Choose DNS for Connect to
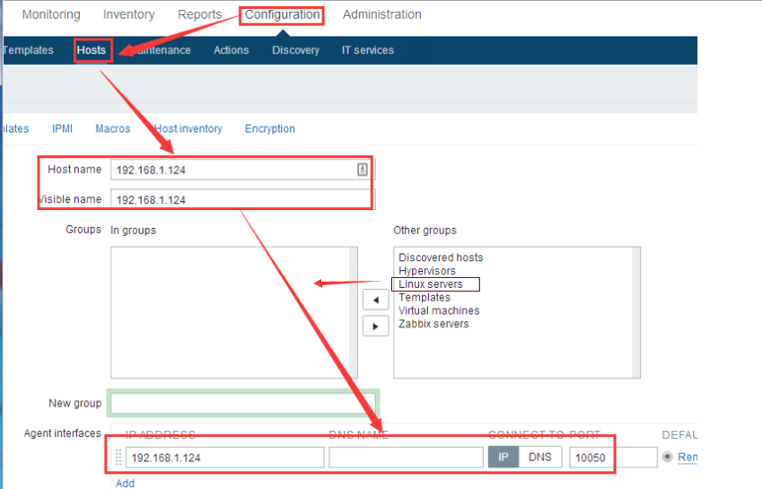The width and height of the screenshot is (762, 489). click(540, 457)
